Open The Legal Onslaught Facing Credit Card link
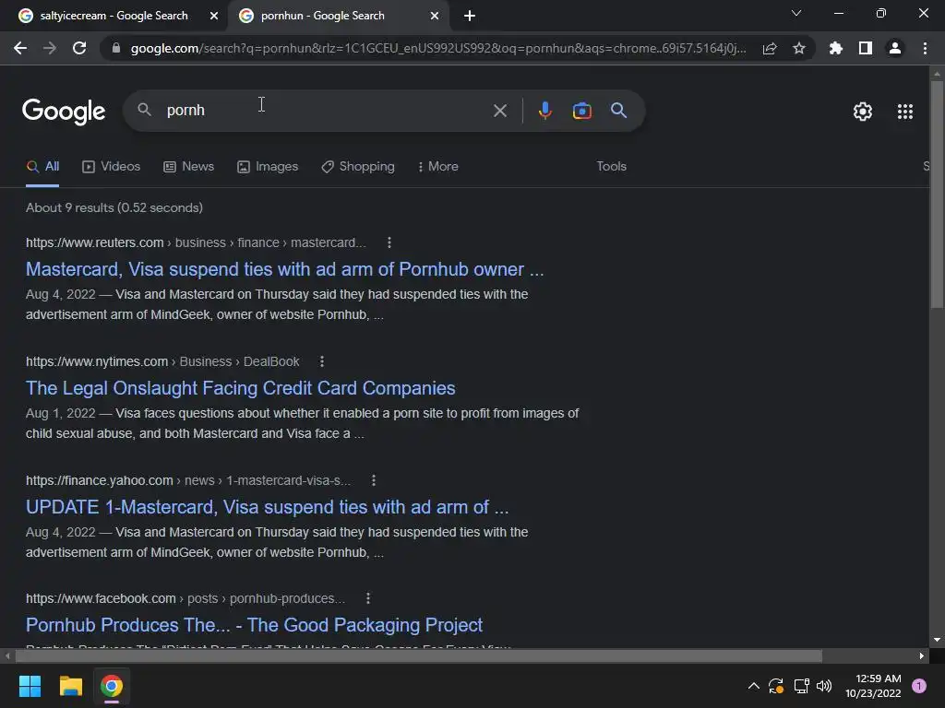The image size is (945, 708). (x=241, y=388)
